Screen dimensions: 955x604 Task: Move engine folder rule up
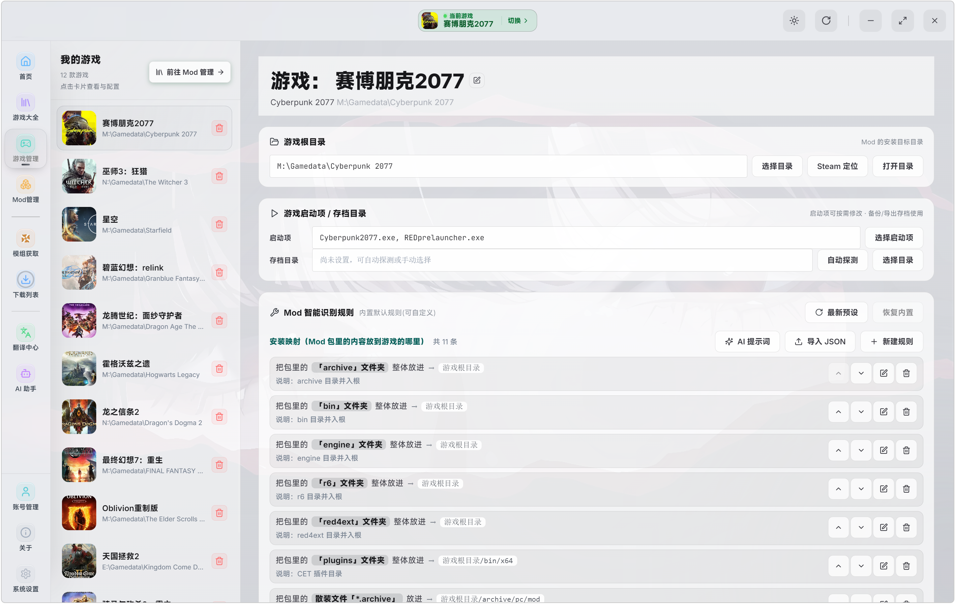tap(839, 450)
